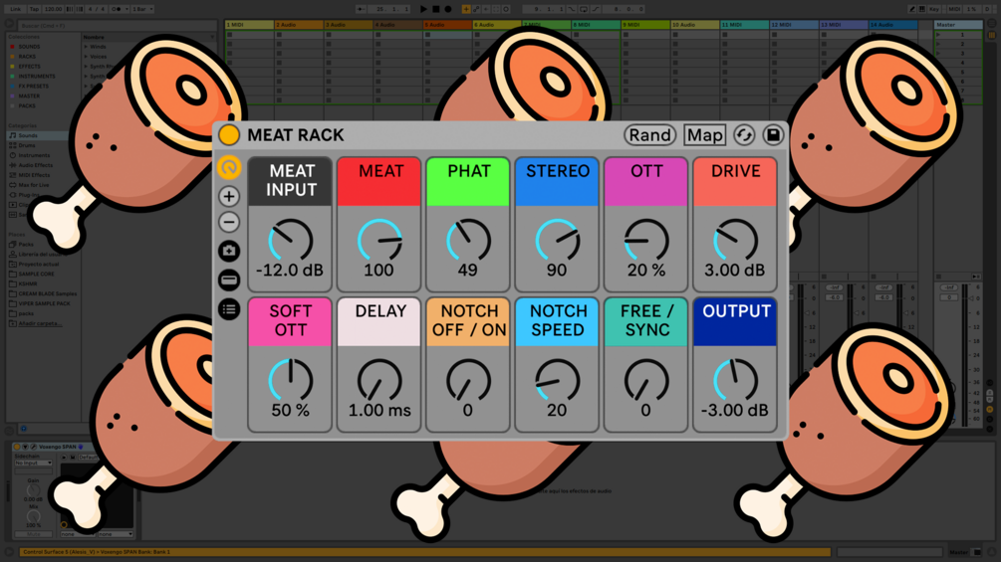This screenshot has width=1001, height=562.
Task: Click the red MEAT knob set to 100
Action: click(379, 241)
